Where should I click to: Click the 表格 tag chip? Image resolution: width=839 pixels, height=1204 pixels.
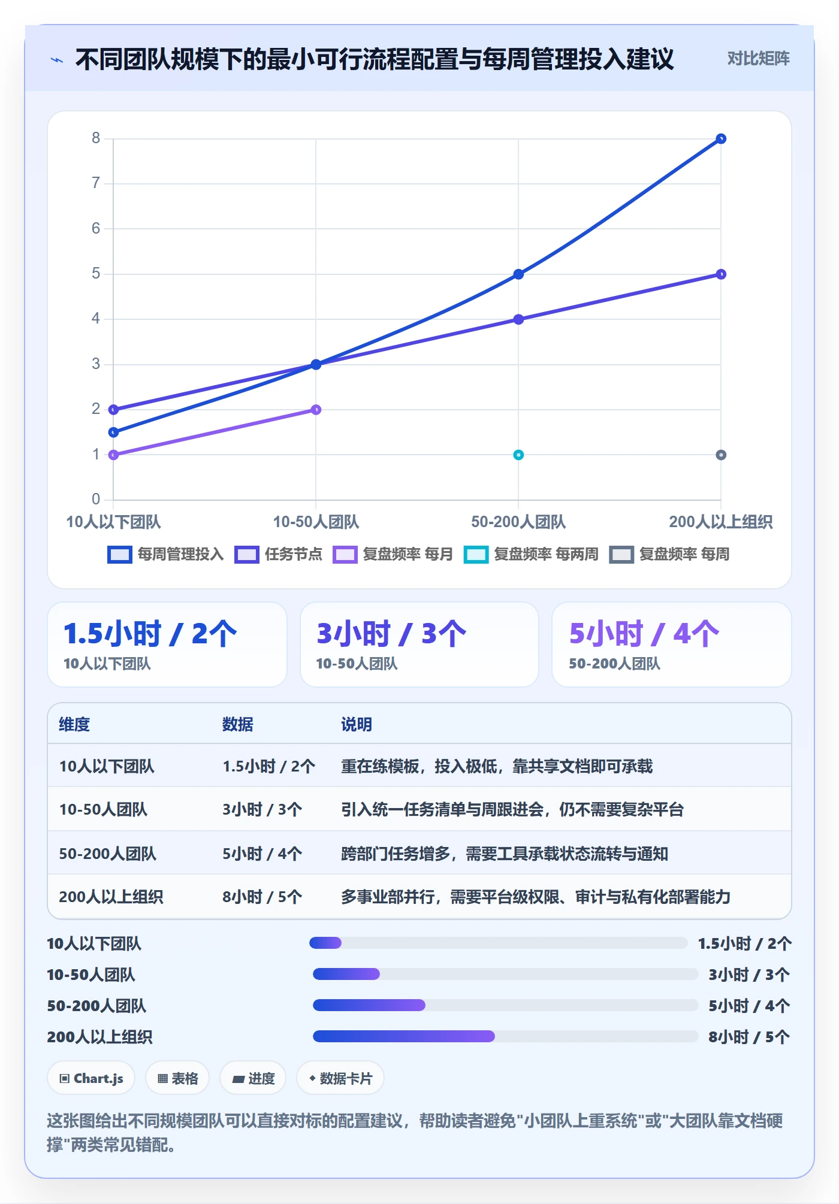pyautogui.click(x=177, y=1078)
